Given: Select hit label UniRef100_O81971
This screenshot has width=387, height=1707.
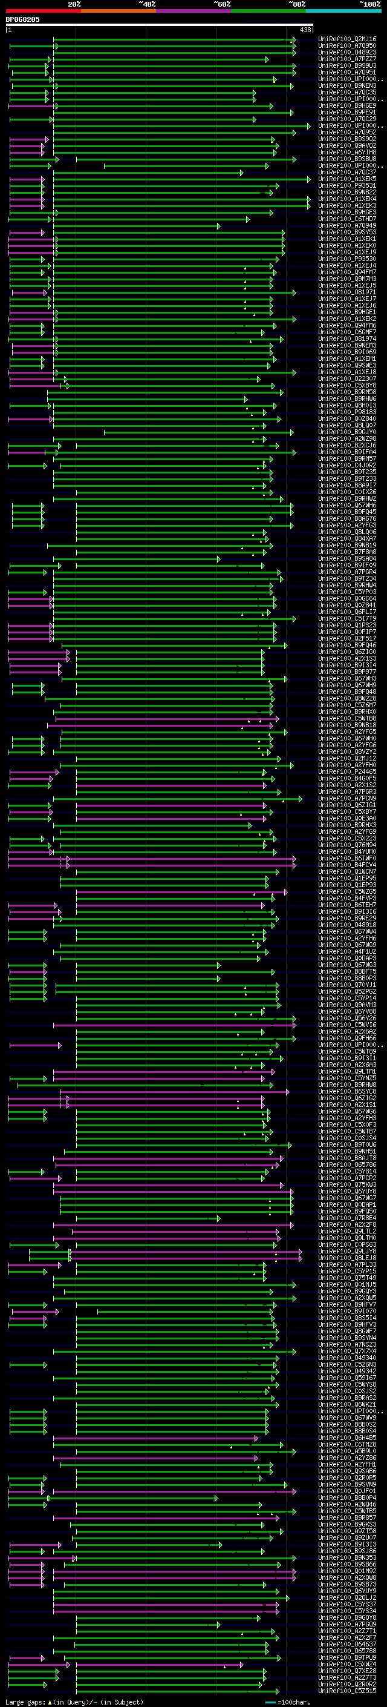Looking at the screenshot, I should [347, 292].
